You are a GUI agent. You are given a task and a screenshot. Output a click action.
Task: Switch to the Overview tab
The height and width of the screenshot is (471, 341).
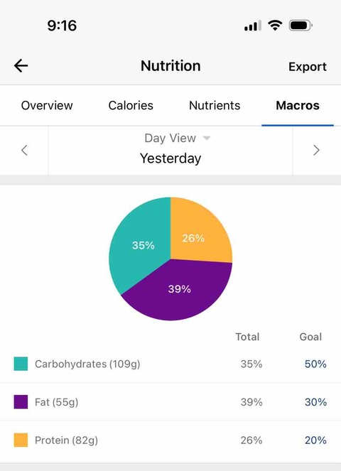[x=47, y=105]
